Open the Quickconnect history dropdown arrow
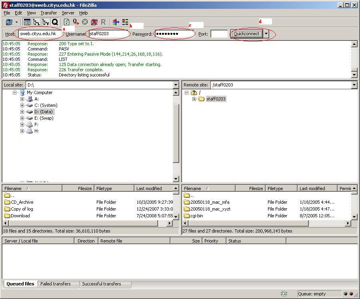Screen dimensions: 360x299 click(266, 34)
